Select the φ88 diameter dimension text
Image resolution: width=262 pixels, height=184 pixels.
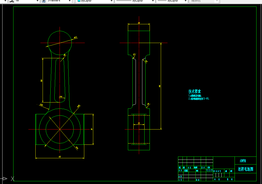[79, 106]
